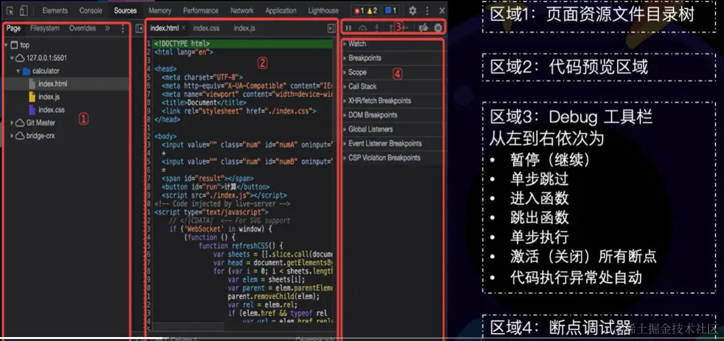Screen dimensions: 724x341
Task: Open the Application panel
Action: (x=281, y=10)
